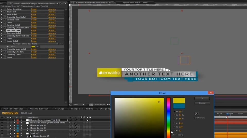Image resolution: width=247 pixels, height=138 pixels.
Task: Open the Main HD 1280×720 tab
Action: tap(39, 109)
